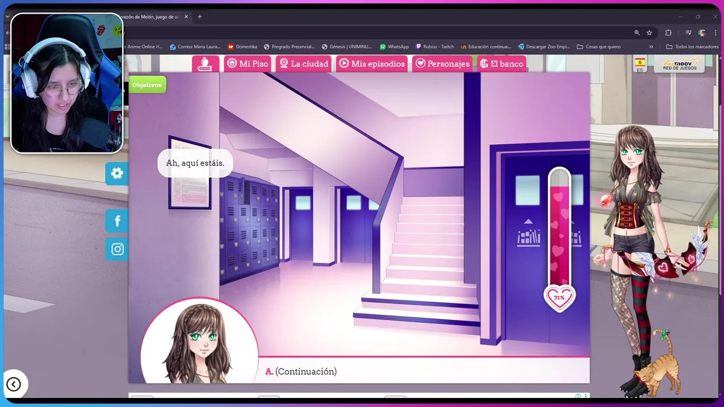Open the Domestika bookmark

[x=242, y=47]
